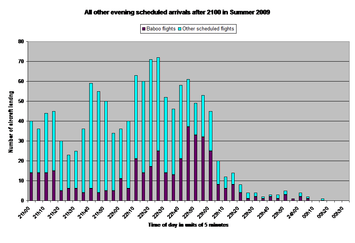Click the 21h40 x-axis label
The height and width of the screenshot is (243, 355).
click(x=84, y=213)
